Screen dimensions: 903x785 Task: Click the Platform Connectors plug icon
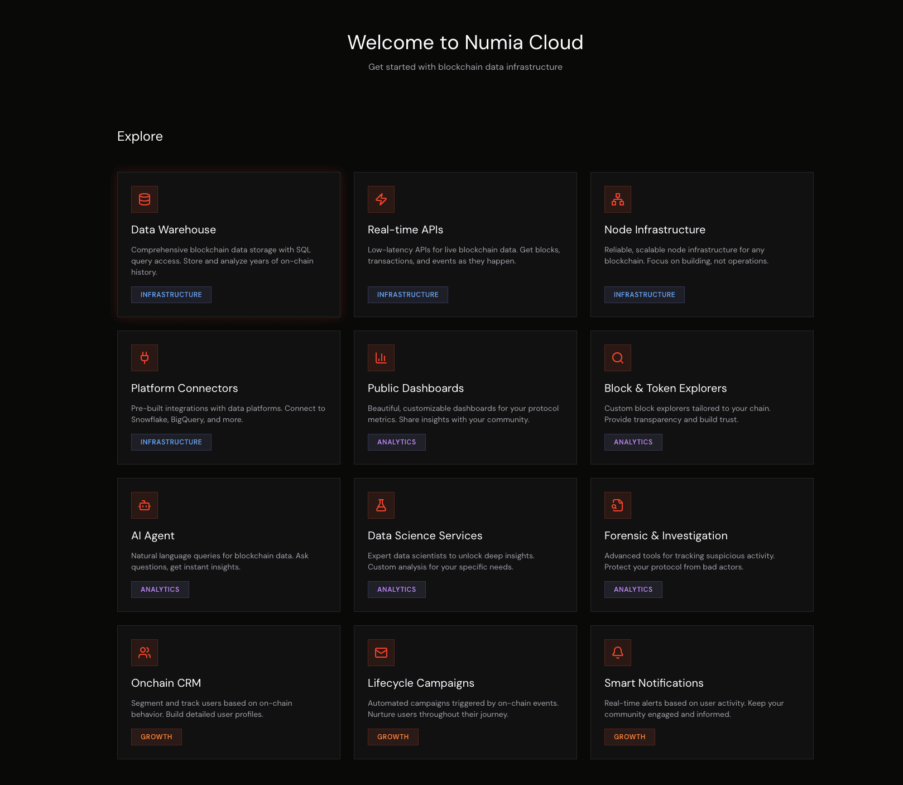145,358
